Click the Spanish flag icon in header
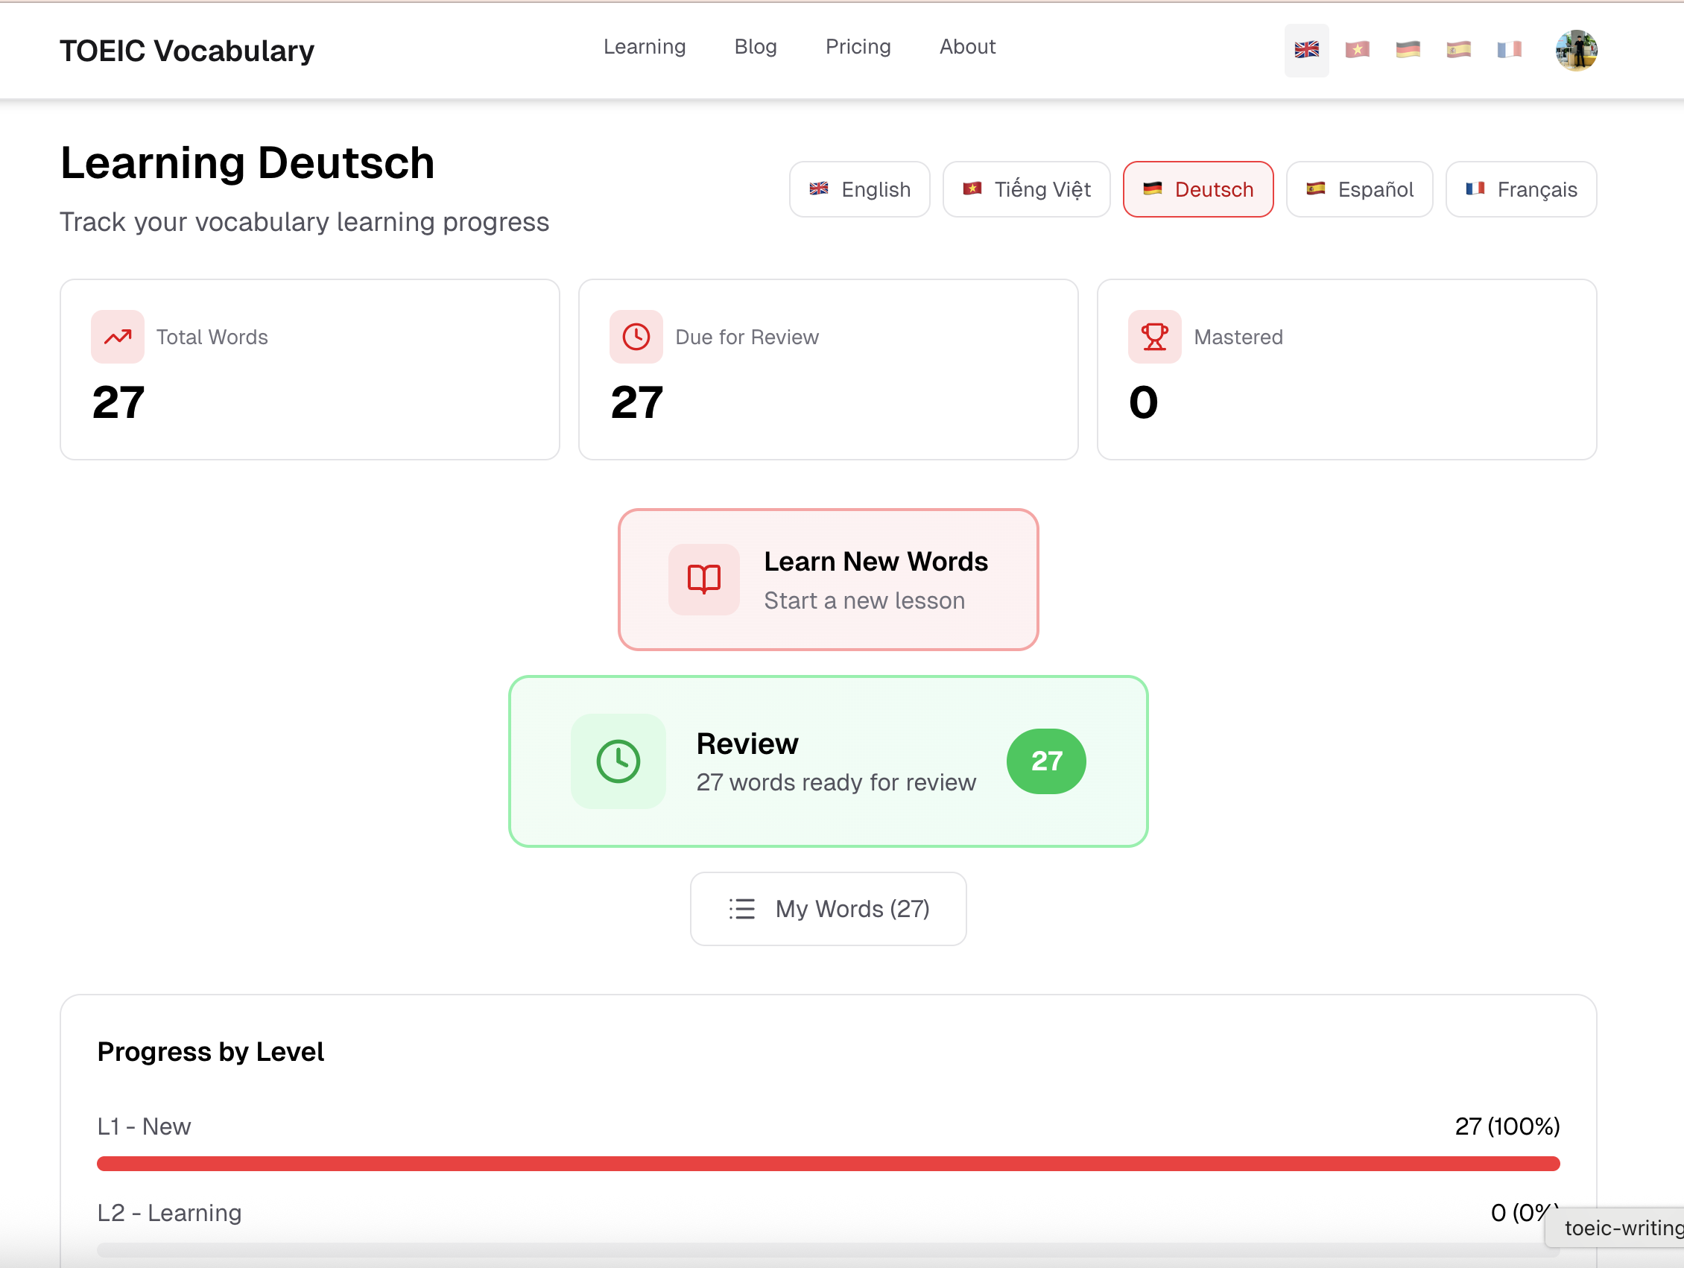This screenshot has width=1684, height=1268. 1458,50
